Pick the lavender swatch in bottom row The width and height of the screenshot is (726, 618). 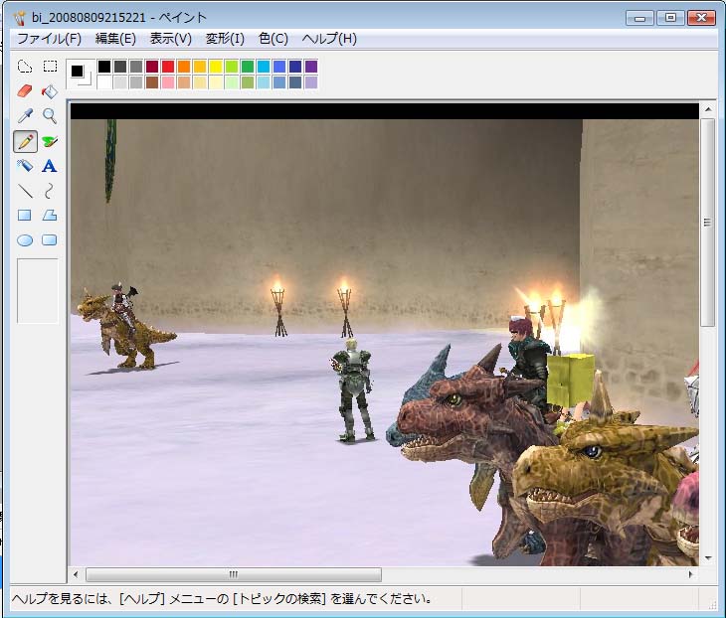[311, 82]
